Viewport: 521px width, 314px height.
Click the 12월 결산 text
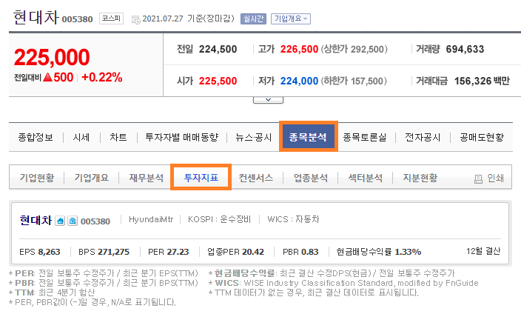pos(483,251)
